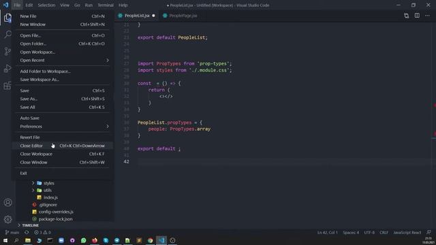Open the errors and warnings status indicator
The height and width of the screenshot is (245, 436).
[x=42, y=233]
